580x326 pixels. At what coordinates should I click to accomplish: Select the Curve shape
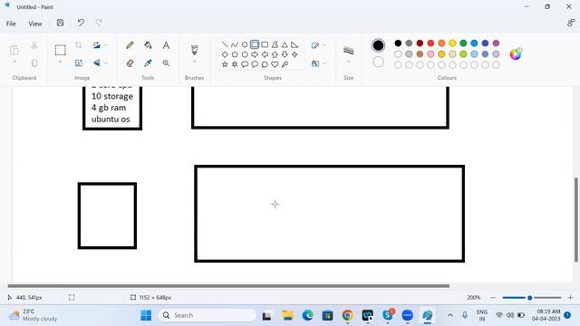coord(235,44)
